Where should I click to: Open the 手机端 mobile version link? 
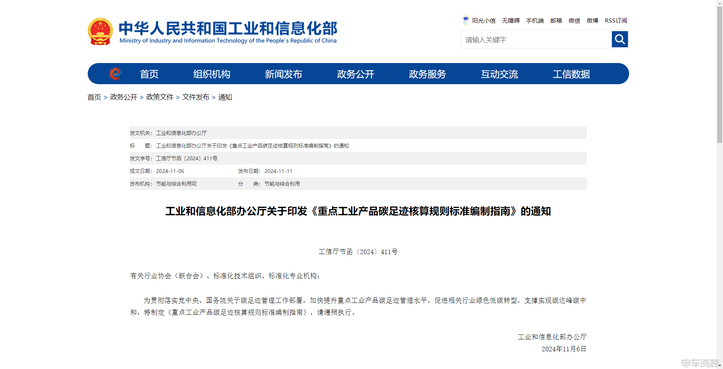pos(535,21)
